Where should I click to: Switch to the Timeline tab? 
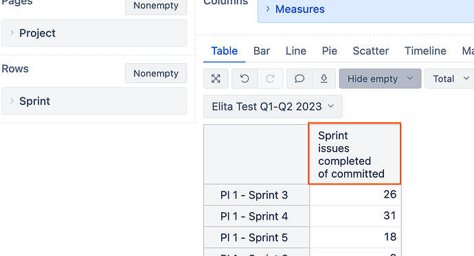tap(425, 51)
